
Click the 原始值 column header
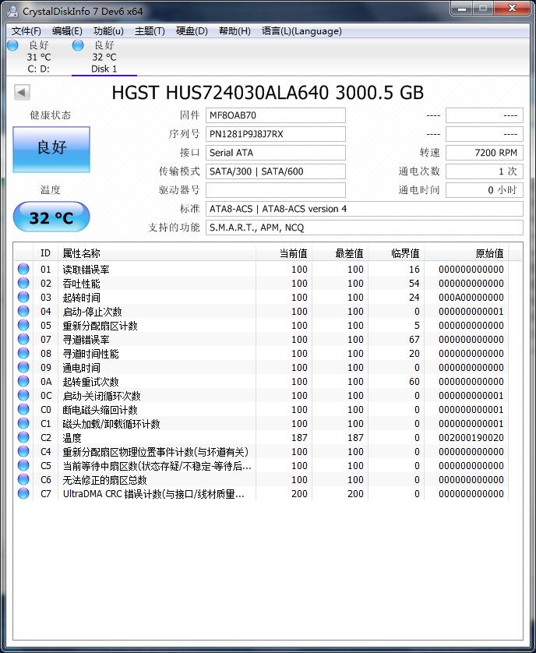point(467,253)
